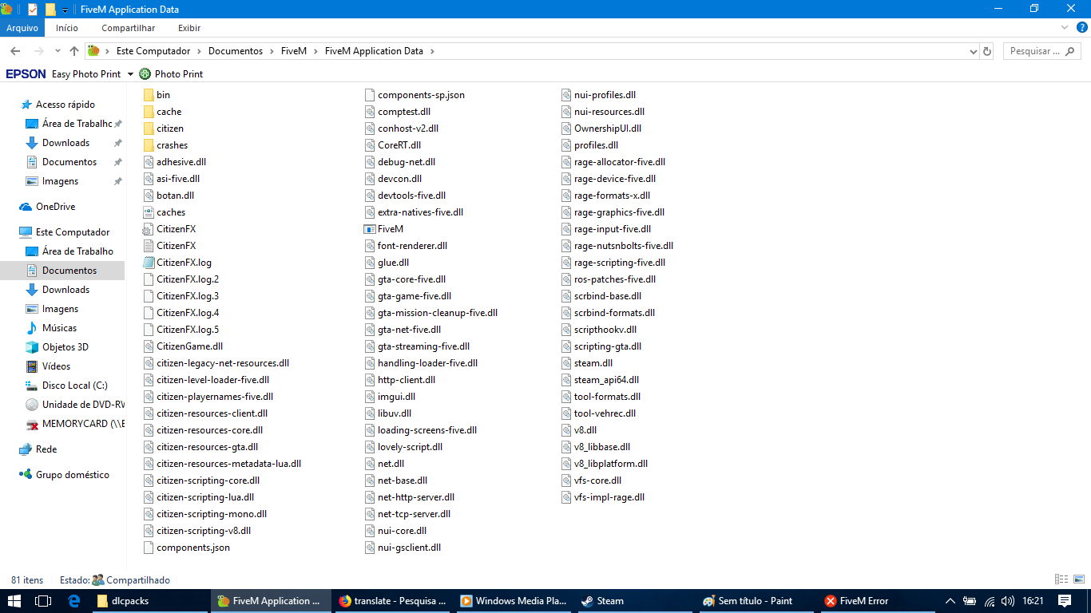Click Este Computador in address breadcrumb
The image size is (1091, 613).
point(153,51)
